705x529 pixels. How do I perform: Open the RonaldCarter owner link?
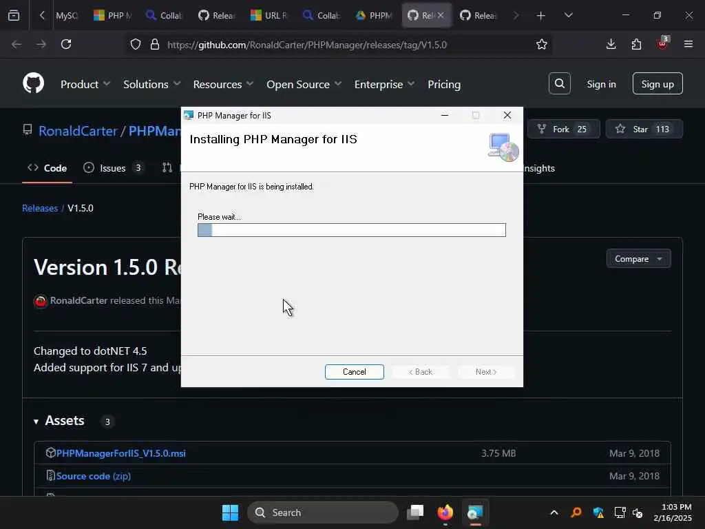coord(78,131)
